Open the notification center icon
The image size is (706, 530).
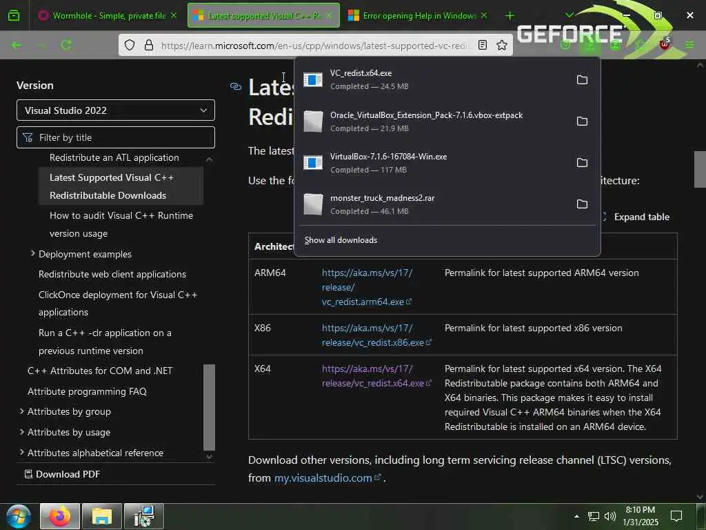pos(676,516)
